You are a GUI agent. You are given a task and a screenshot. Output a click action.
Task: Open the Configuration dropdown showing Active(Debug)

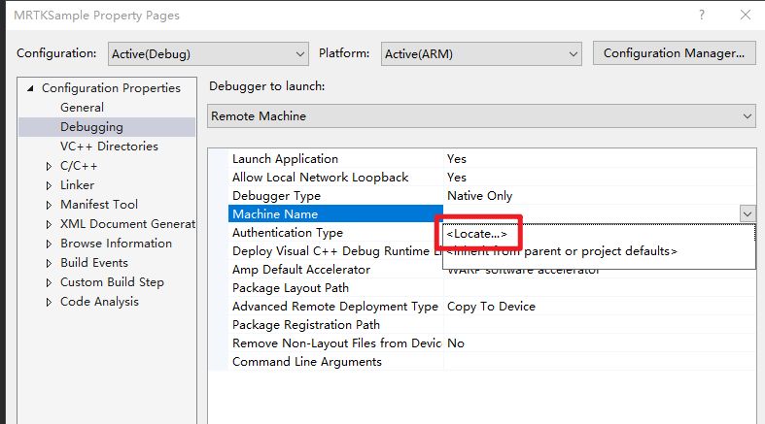click(x=208, y=53)
